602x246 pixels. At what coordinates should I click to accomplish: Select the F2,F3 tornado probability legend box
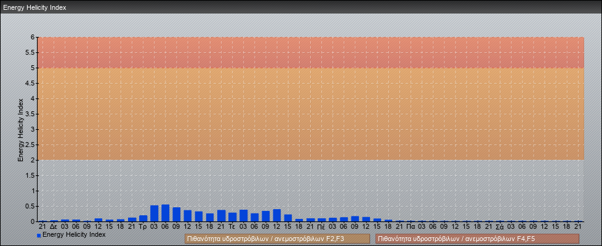(277, 239)
